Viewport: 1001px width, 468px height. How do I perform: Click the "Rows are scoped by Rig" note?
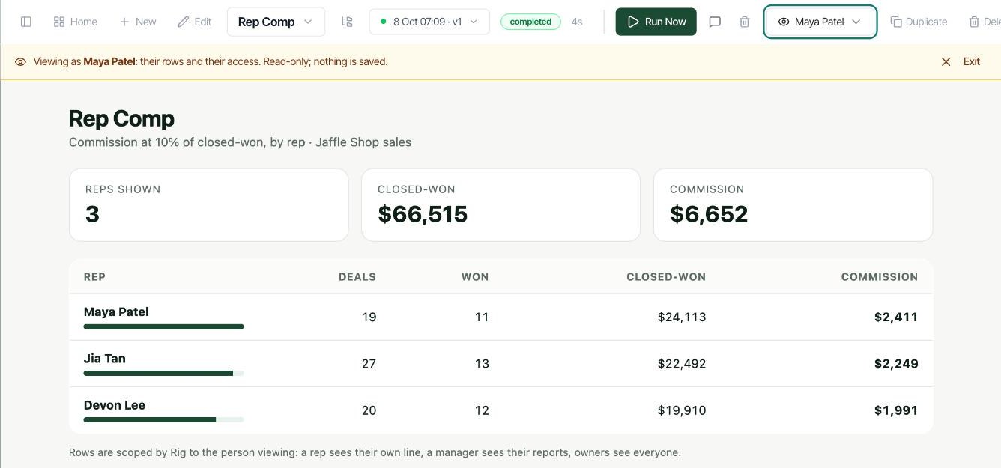pos(375,452)
